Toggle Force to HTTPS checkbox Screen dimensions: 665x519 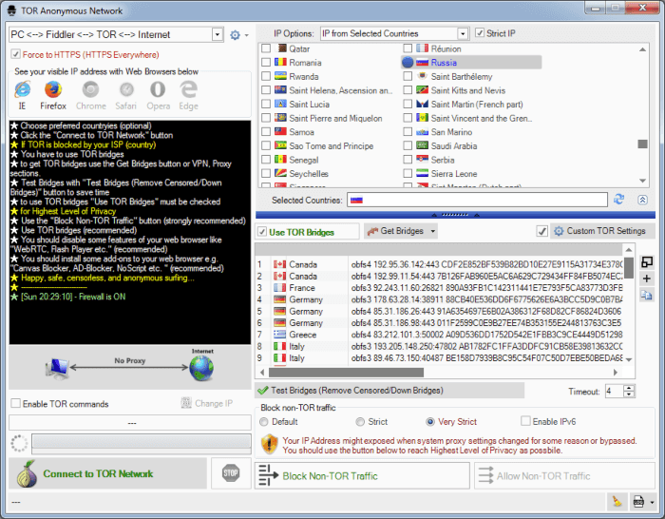click(16, 54)
